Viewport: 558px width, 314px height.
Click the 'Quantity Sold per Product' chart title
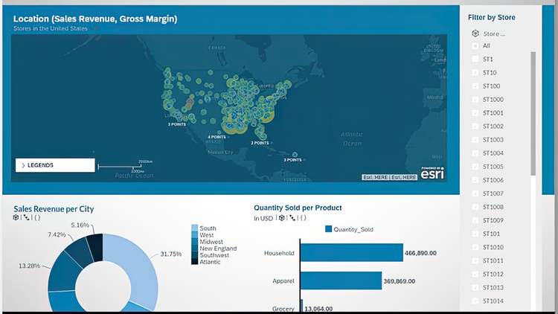[x=298, y=208]
